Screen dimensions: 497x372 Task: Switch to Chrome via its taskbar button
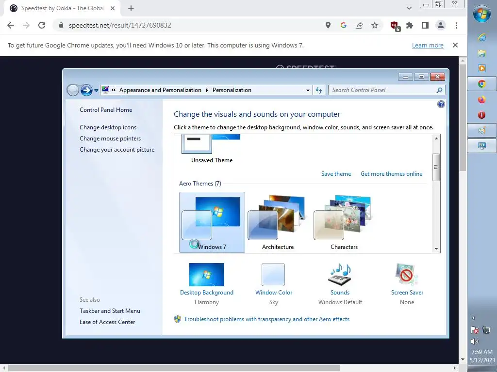pyautogui.click(x=482, y=84)
